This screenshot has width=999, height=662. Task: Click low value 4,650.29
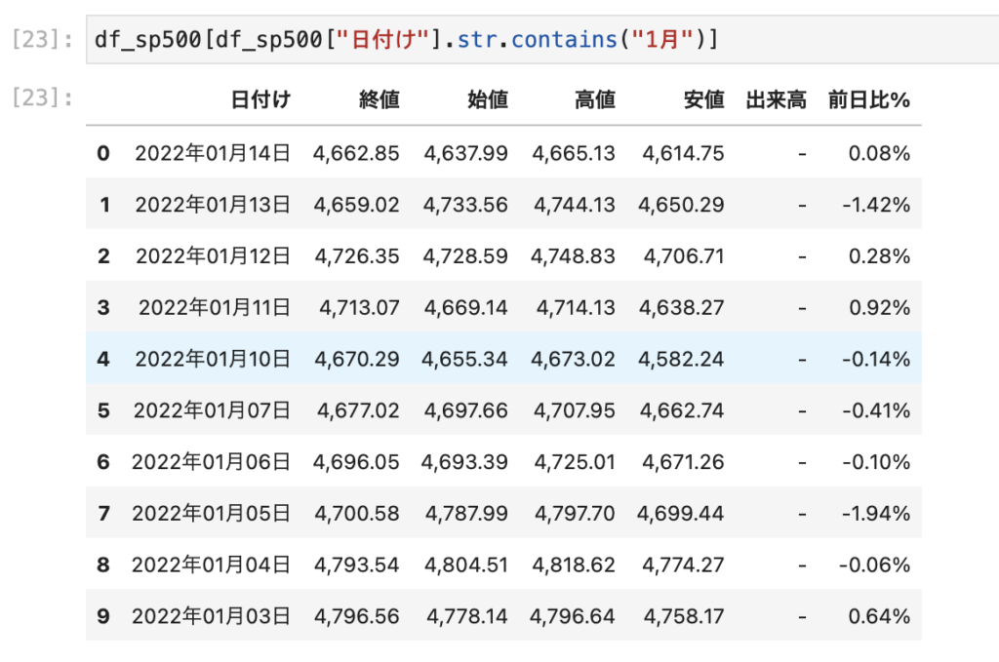tap(681, 205)
